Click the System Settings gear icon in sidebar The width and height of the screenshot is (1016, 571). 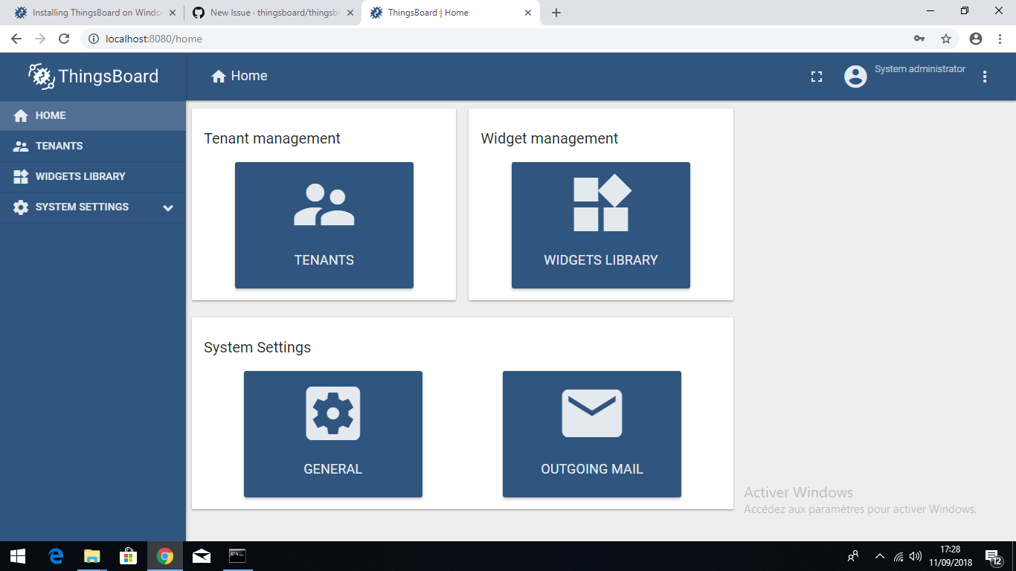pyautogui.click(x=21, y=207)
